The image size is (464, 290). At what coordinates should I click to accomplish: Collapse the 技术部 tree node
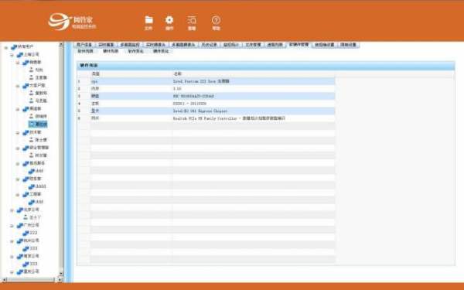pos(18,132)
